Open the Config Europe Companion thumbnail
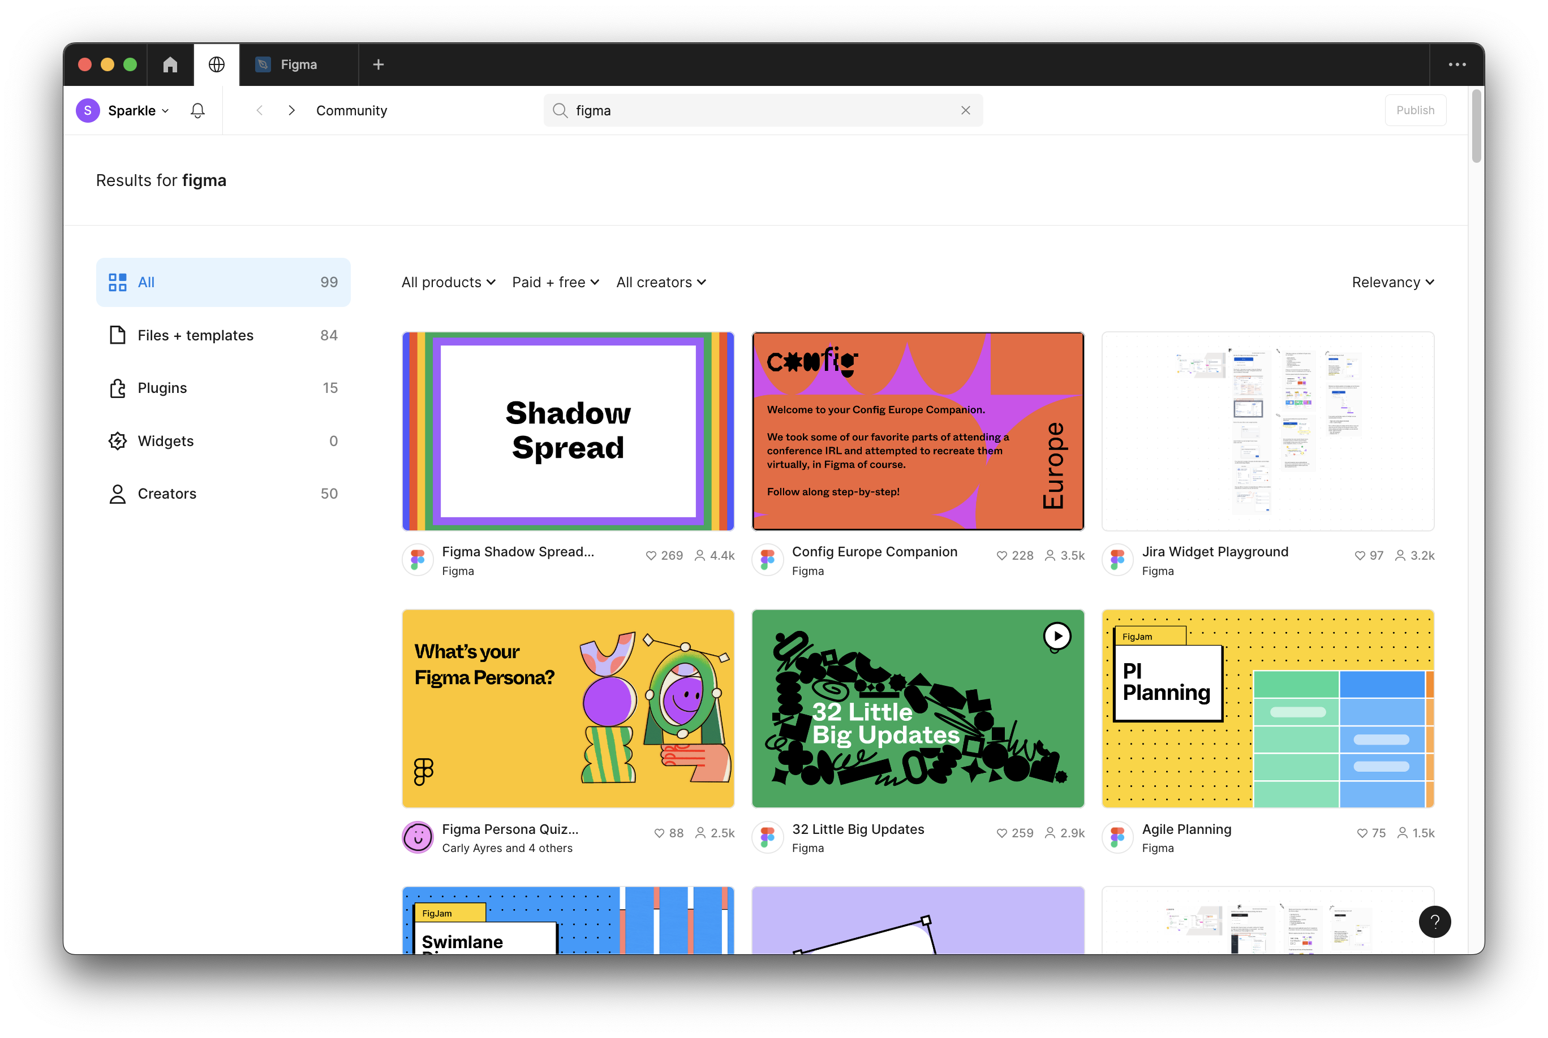 (917, 431)
